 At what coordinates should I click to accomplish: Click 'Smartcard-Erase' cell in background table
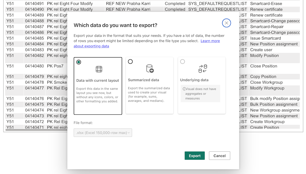tap(266, 3)
